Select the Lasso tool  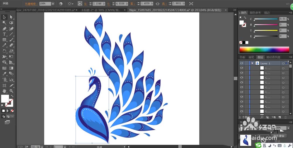[x=11, y=23]
